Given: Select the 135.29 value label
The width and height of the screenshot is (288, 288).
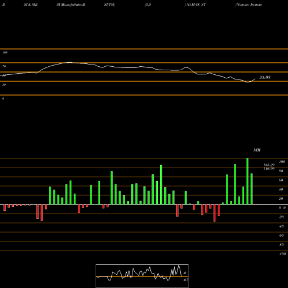Looking at the screenshot, I should click(x=269, y=165).
